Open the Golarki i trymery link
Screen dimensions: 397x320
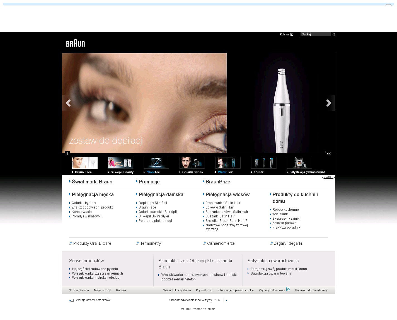point(84,203)
